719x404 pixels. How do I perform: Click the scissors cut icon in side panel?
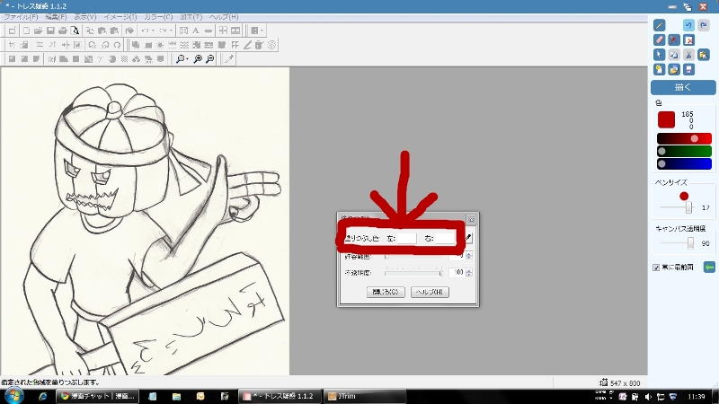pos(688,55)
